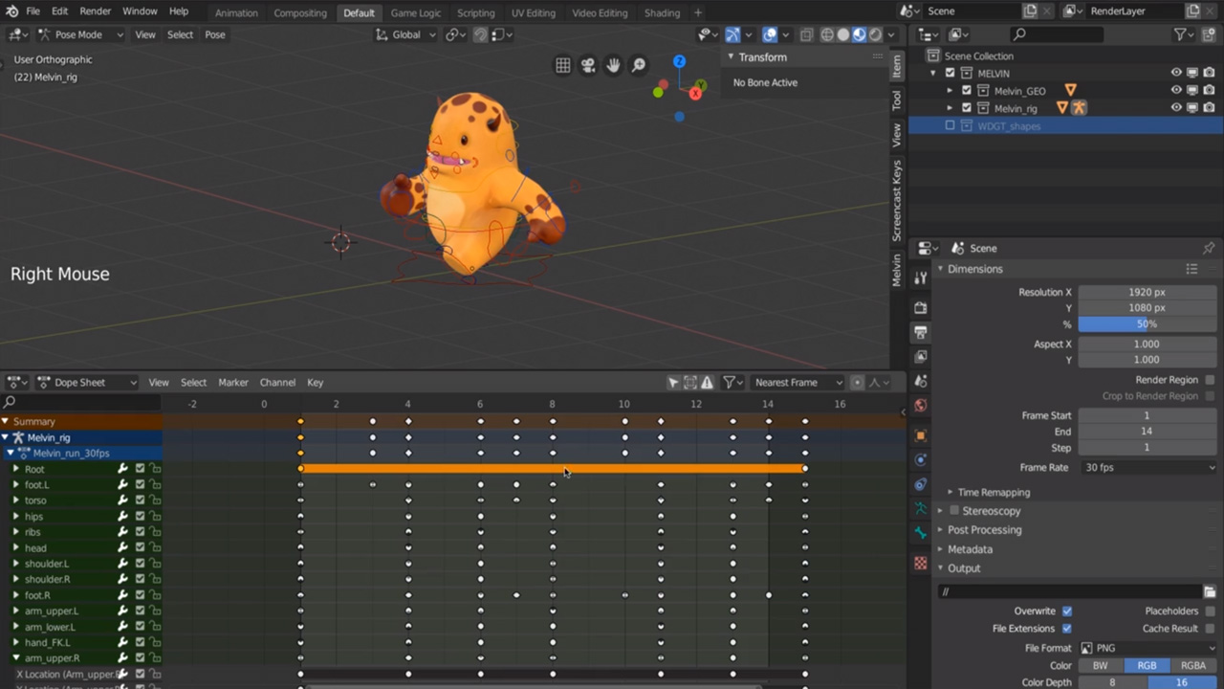This screenshot has width=1224, height=689.
Task: Open the Frame Rate 30 fps dropdown
Action: pyautogui.click(x=1148, y=467)
